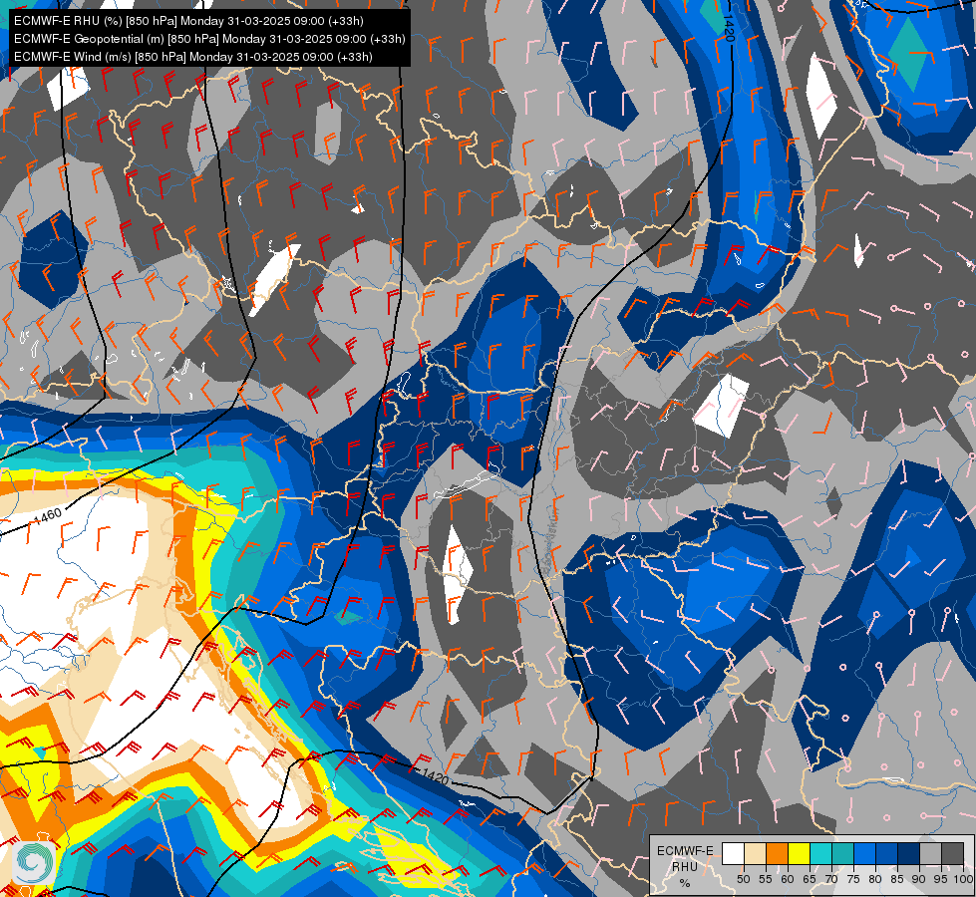Image resolution: width=976 pixels, height=897 pixels.
Task: Click the vertical 1420 contour label at top
Action: point(729,27)
